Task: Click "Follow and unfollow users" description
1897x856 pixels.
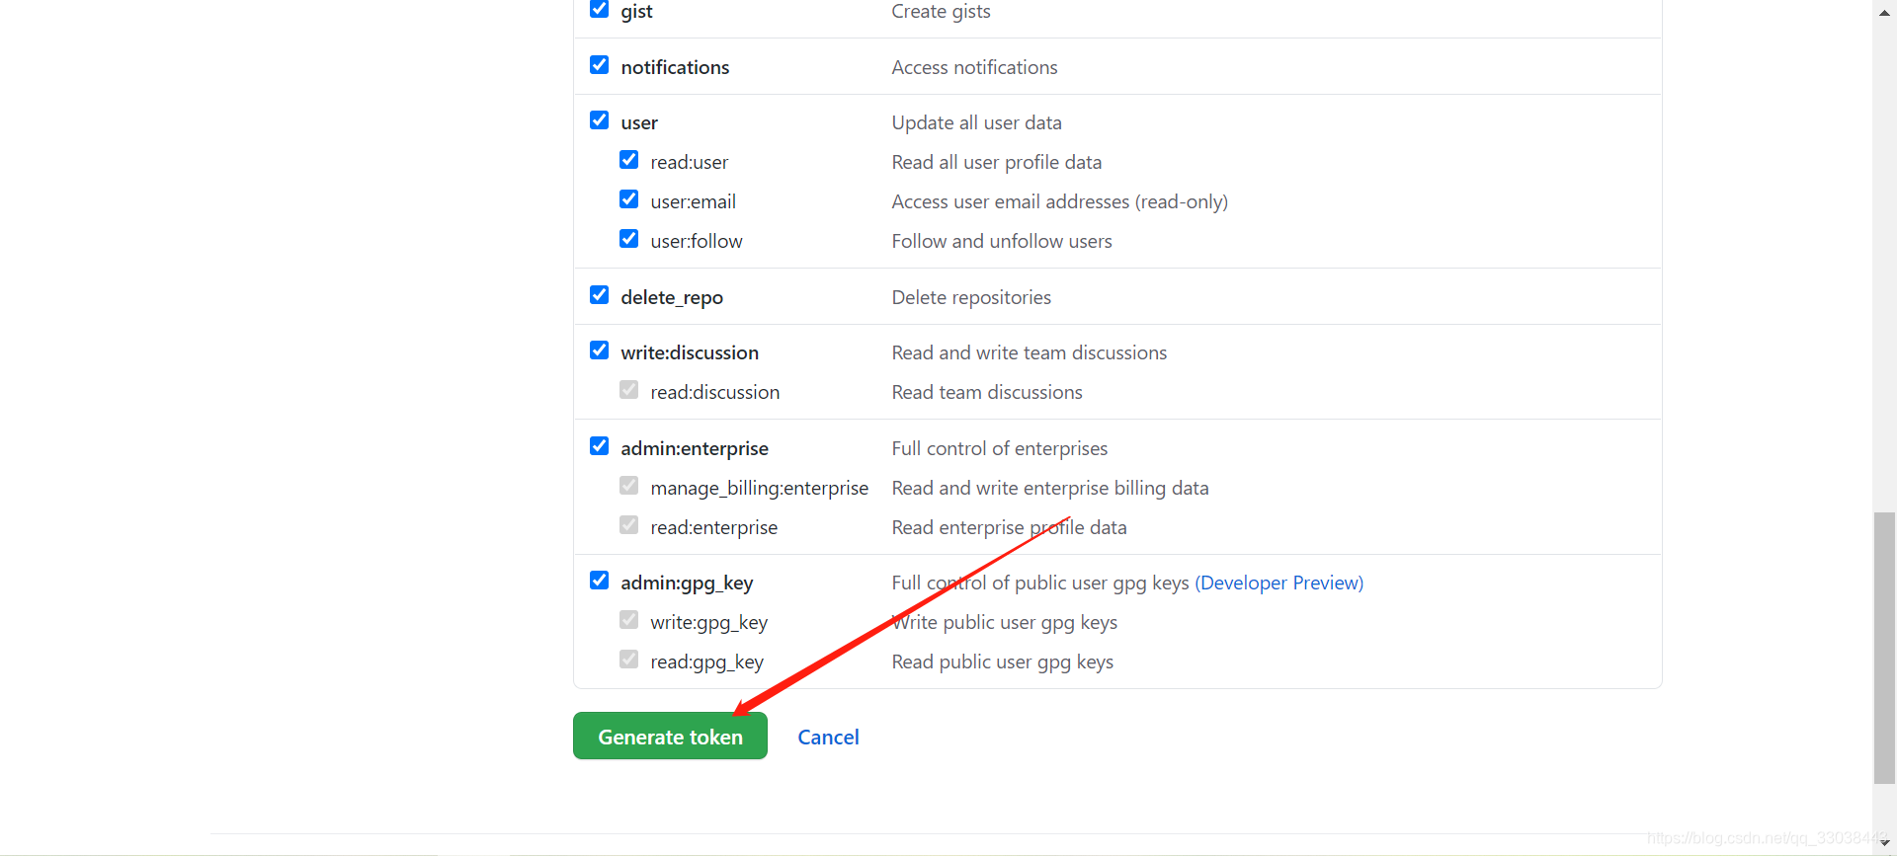Action: pyautogui.click(x=1002, y=241)
